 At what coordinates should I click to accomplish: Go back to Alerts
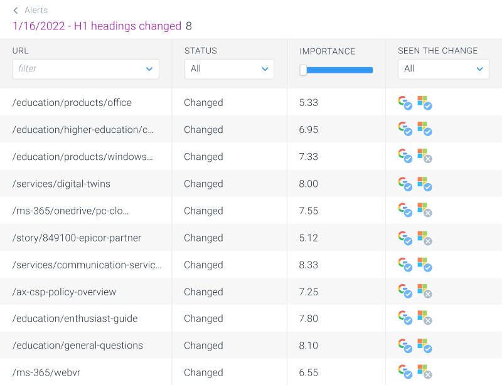click(x=36, y=10)
